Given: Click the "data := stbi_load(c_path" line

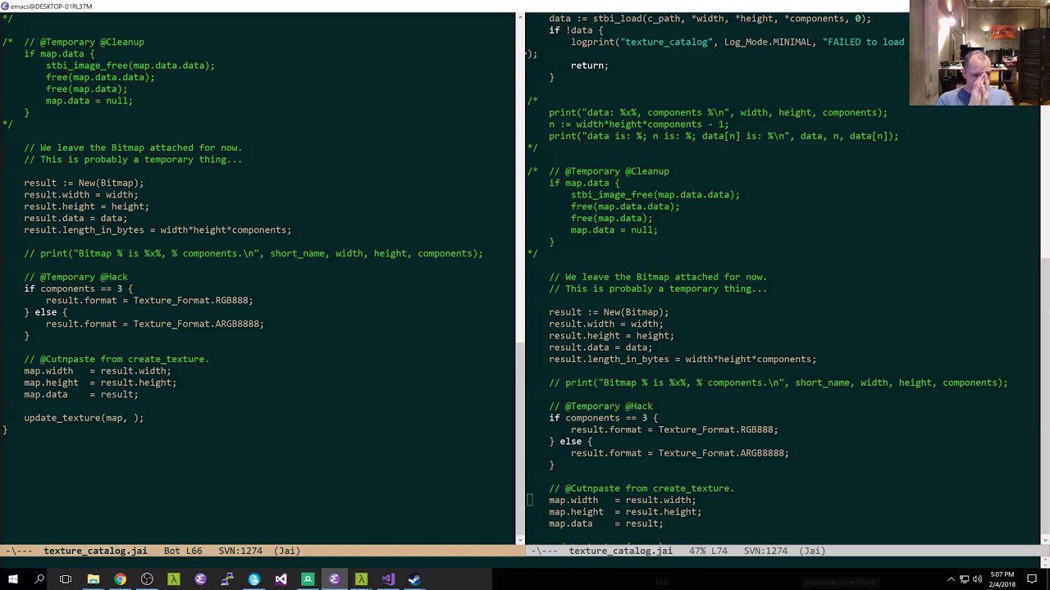Looking at the screenshot, I should (710, 18).
